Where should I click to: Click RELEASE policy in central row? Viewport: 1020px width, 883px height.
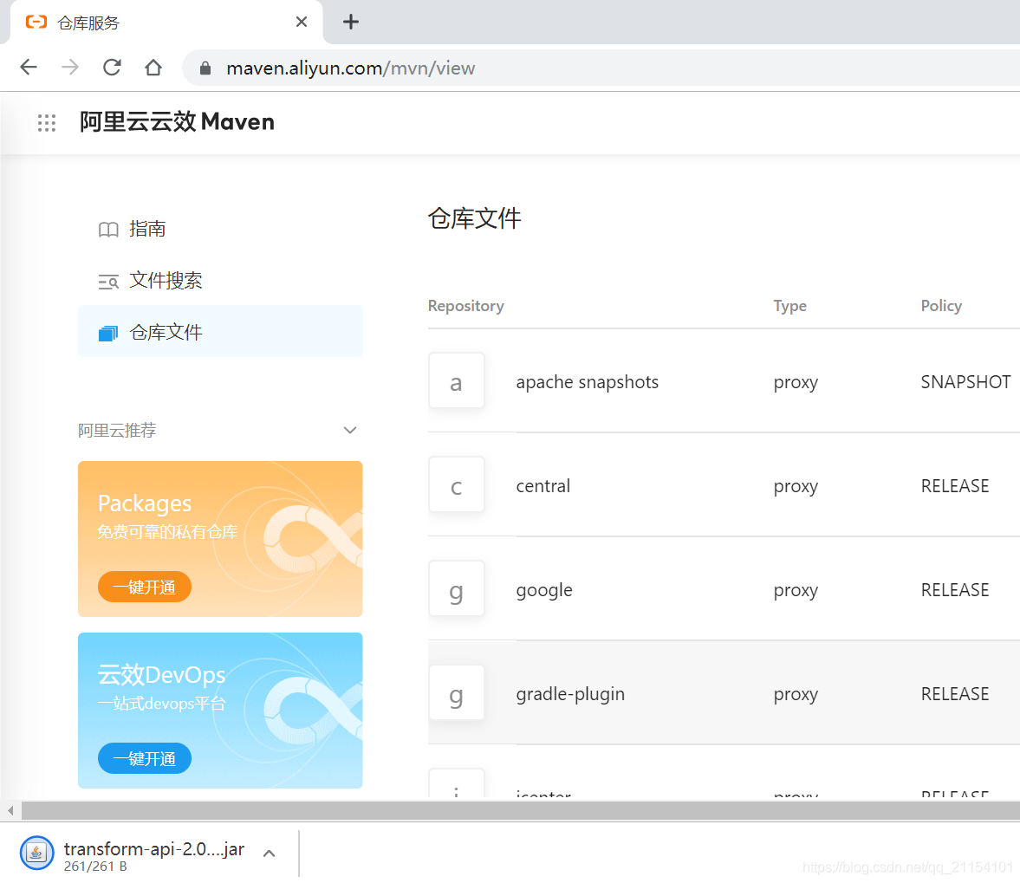pyautogui.click(x=955, y=486)
